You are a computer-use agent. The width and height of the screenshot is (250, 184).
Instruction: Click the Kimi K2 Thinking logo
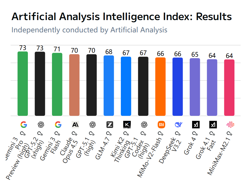click(126, 124)
